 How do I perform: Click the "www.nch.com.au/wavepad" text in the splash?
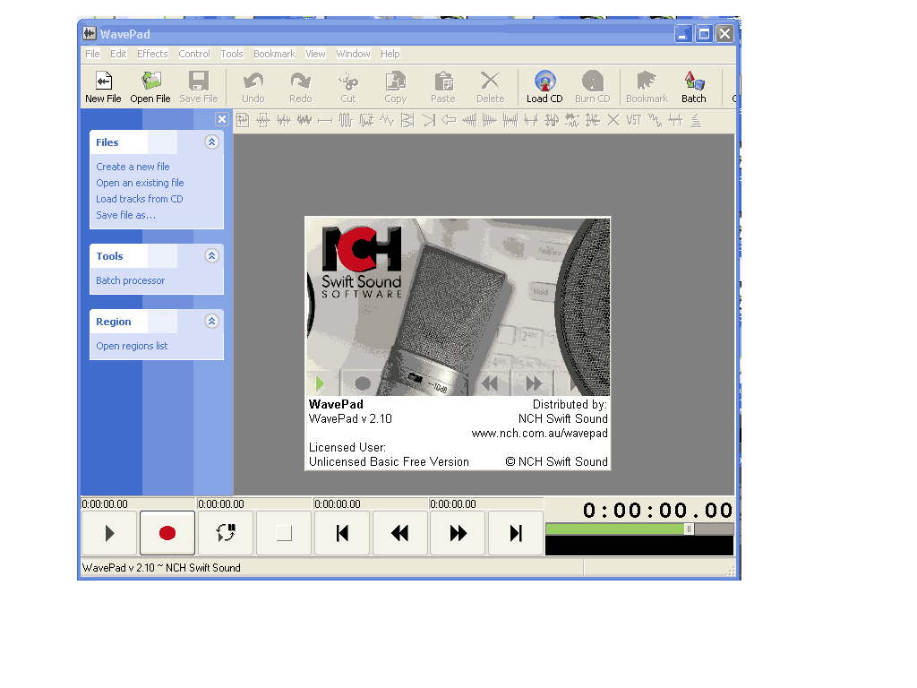(539, 434)
